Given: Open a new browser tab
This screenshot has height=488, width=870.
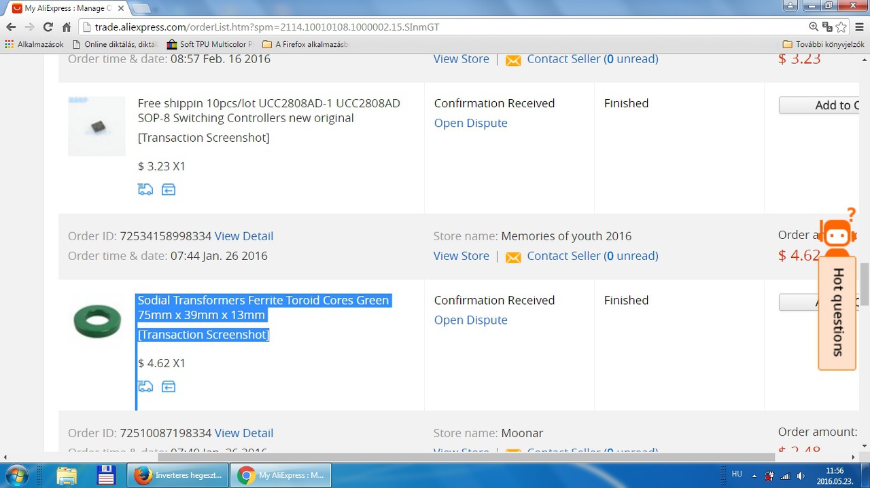Looking at the screenshot, I should pos(141,8).
